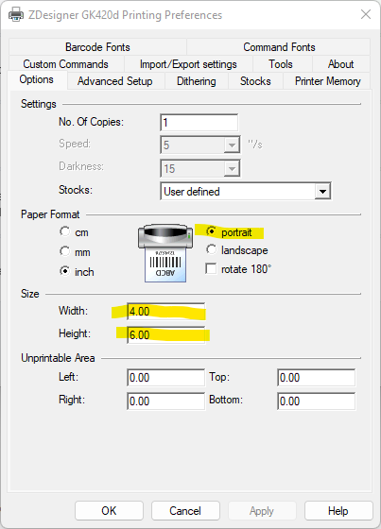Click the Width size input field
381x529 pixels.
click(165, 311)
